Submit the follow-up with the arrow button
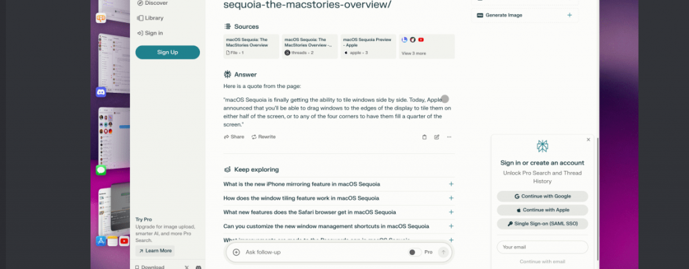689x269 pixels. pos(443,252)
